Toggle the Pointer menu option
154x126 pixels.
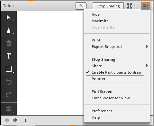(117, 79)
